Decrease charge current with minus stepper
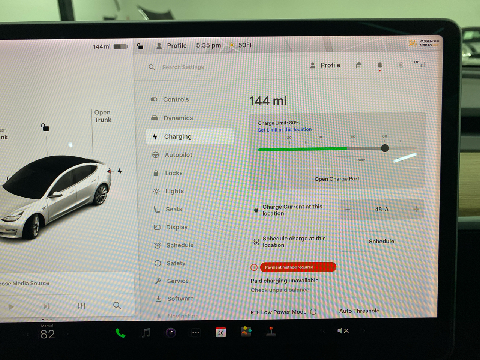480x360 pixels. [347, 210]
